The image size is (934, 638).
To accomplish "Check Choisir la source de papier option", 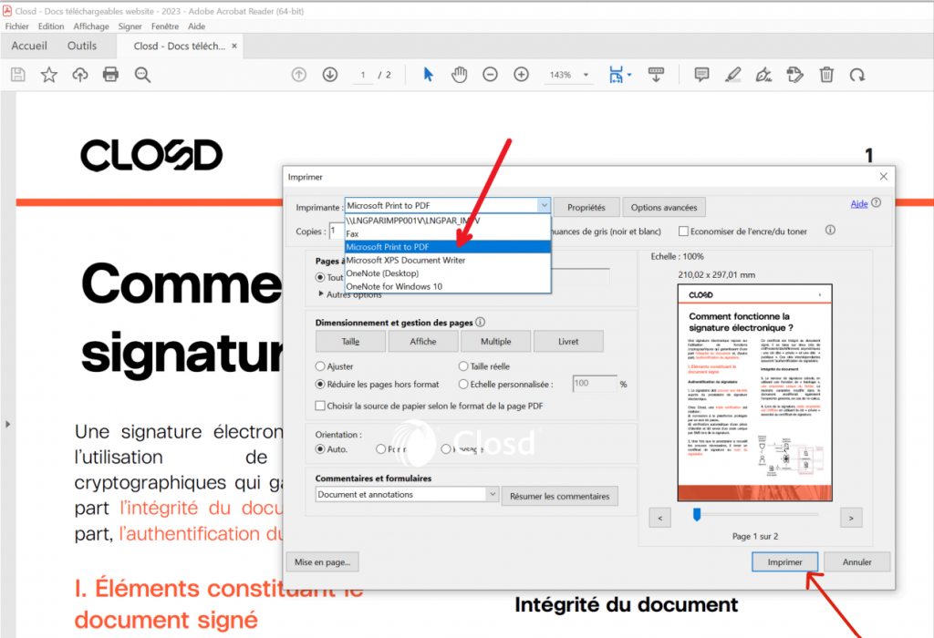I will click(x=320, y=406).
